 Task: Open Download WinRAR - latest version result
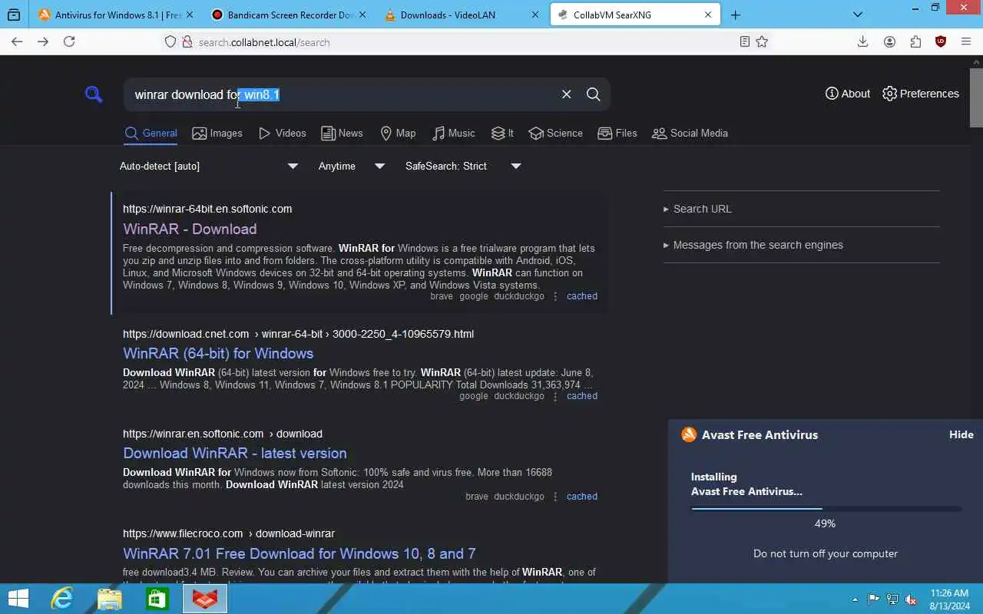[x=235, y=453]
